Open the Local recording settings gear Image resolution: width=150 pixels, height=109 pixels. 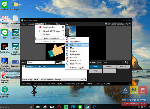click(63, 27)
